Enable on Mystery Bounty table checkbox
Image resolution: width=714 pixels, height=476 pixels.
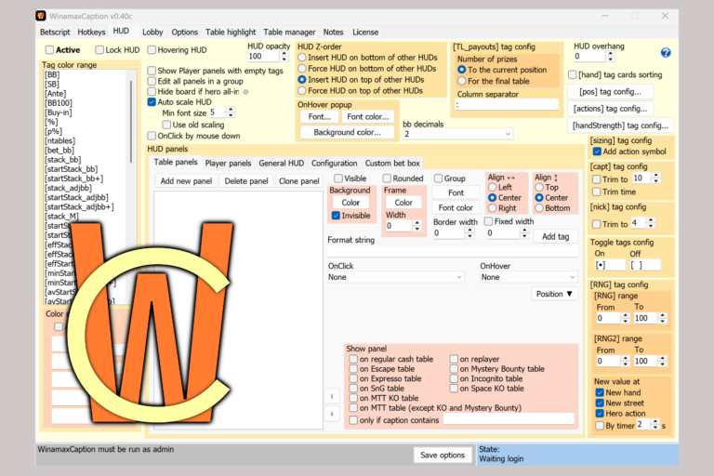click(x=454, y=368)
